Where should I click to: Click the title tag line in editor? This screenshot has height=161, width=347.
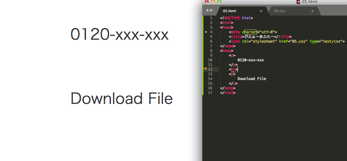(x=260, y=37)
